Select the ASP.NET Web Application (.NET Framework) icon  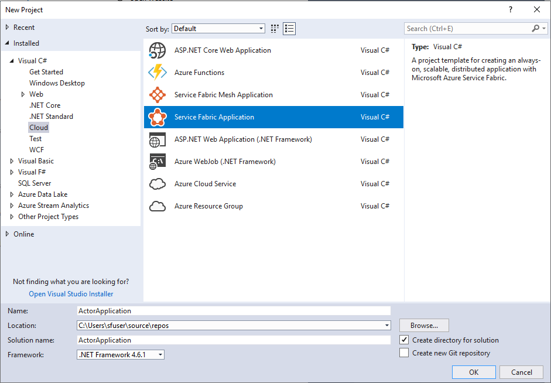point(157,139)
